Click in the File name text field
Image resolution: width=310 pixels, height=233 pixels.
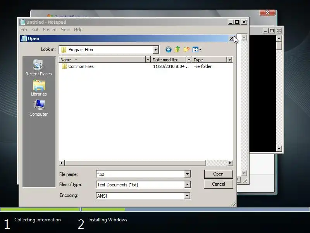point(140,174)
